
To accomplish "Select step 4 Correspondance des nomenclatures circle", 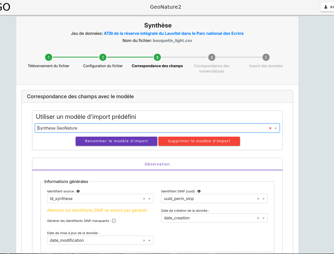I will (212, 57).
